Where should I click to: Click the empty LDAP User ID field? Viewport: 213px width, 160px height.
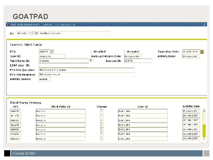tap(64, 65)
